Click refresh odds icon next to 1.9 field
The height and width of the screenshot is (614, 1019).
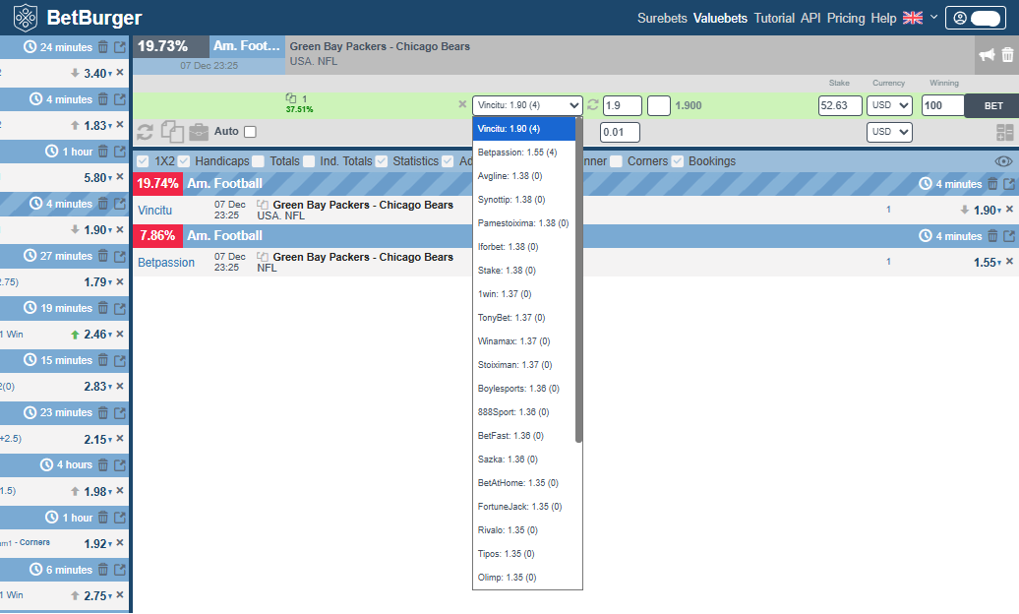(x=593, y=104)
